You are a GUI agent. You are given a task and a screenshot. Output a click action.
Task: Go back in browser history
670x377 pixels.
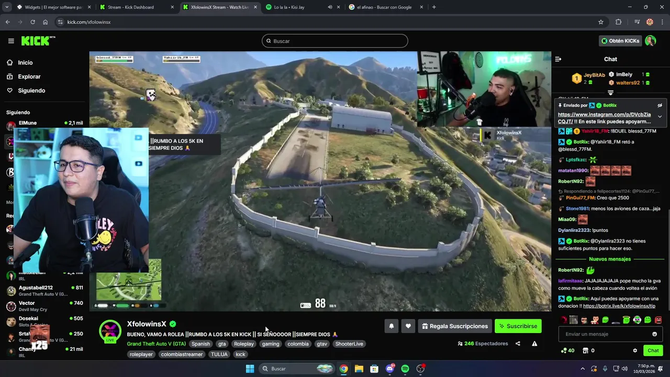(x=7, y=22)
